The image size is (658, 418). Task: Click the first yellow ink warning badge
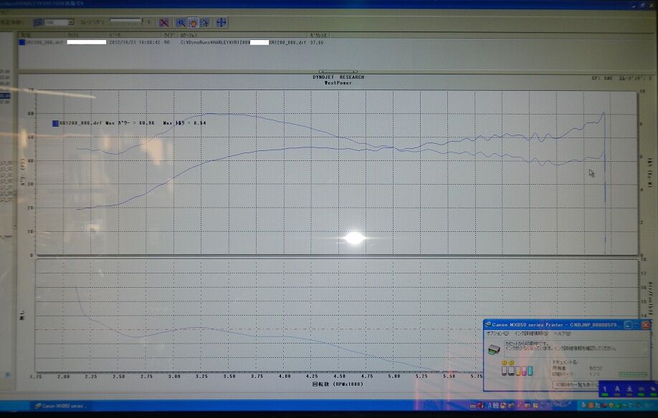click(x=505, y=363)
